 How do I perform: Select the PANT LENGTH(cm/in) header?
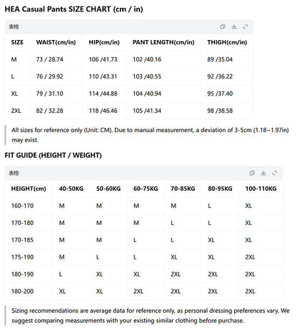point(163,42)
